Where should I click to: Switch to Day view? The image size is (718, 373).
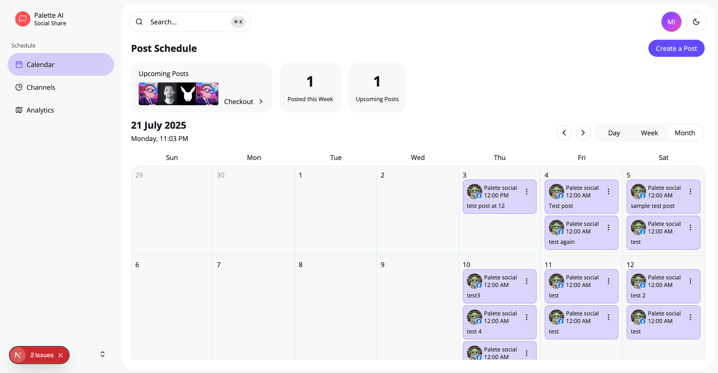614,133
